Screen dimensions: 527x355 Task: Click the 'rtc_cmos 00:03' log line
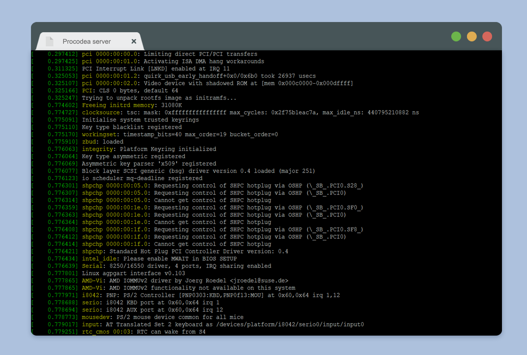tap(144, 332)
